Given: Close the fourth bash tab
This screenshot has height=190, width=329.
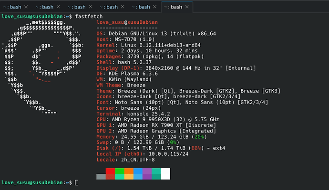Looking at the screenshot, I should click(123, 7).
